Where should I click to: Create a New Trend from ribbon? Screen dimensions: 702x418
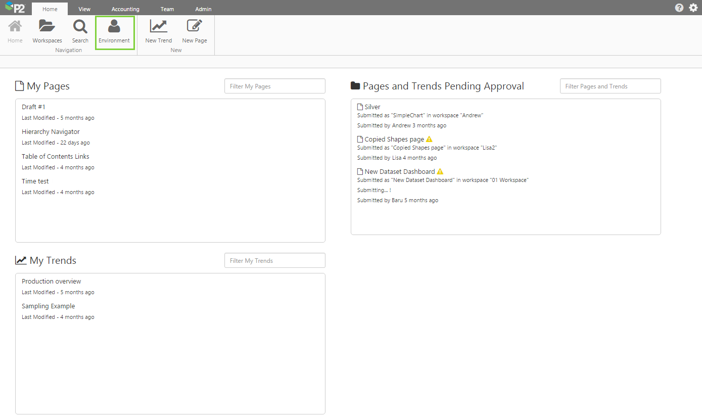(159, 31)
